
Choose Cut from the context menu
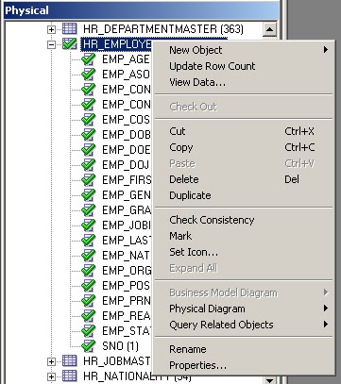(244, 131)
